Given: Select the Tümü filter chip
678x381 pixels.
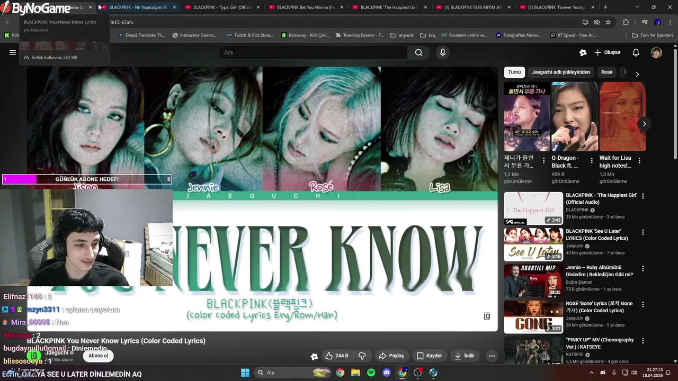Looking at the screenshot, I should tap(514, 72).
